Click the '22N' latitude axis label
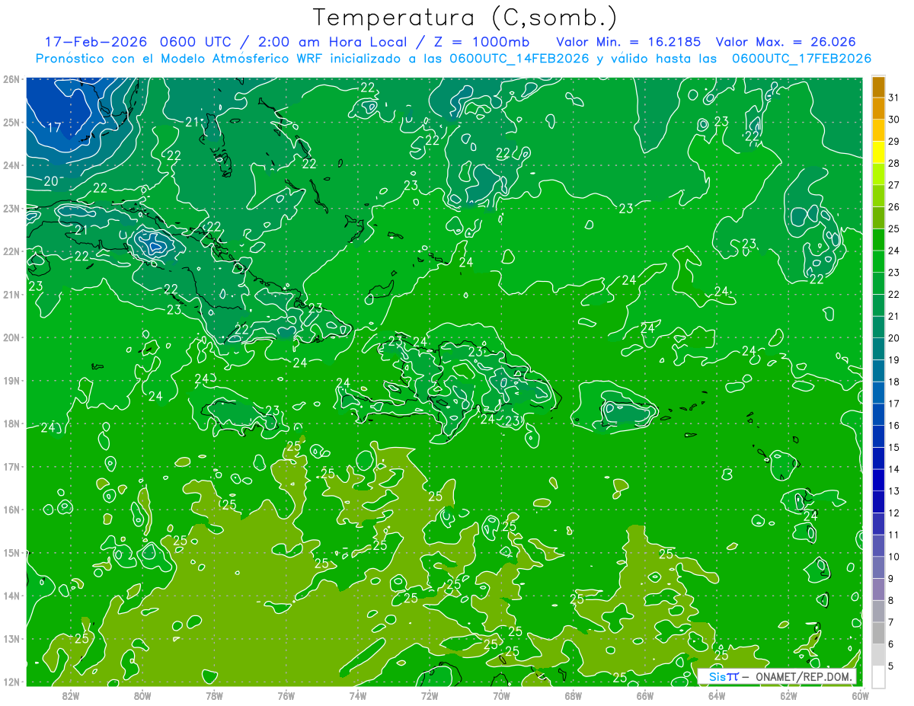Screen dimensions: 914x706 (11, 251)
